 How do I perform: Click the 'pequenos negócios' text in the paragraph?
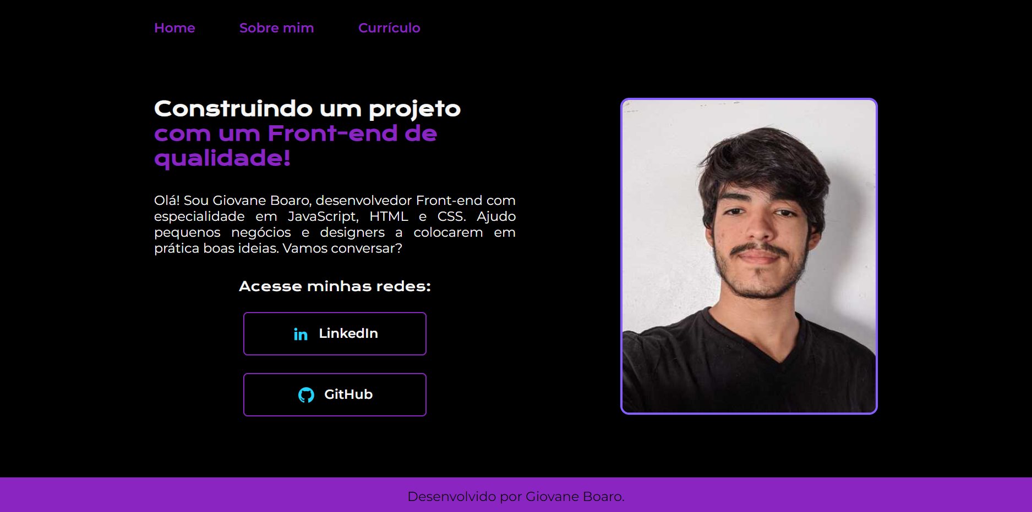(222, 232)
